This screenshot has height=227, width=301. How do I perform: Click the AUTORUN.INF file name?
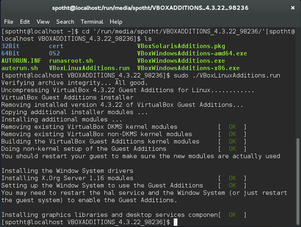point(21,61)
